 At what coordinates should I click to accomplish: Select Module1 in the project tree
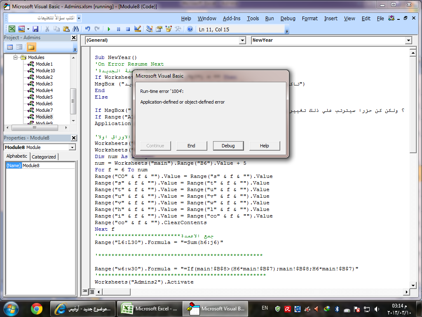(x=44, y=64)
